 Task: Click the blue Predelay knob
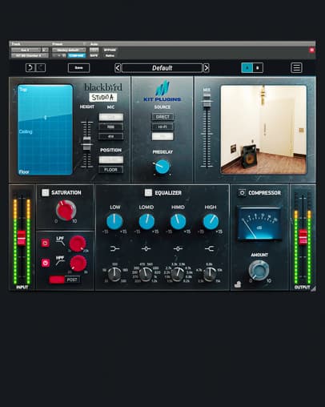click(162, 167)
